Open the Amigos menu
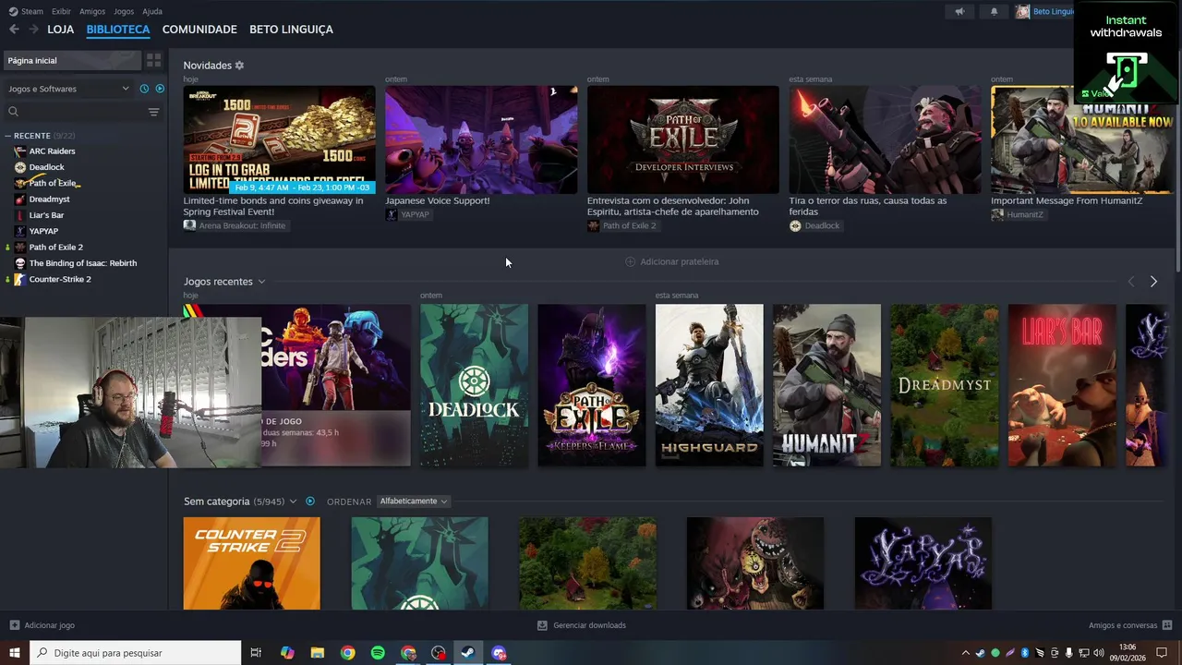Screen dimensions: 1182x665 tap(92, 11)
